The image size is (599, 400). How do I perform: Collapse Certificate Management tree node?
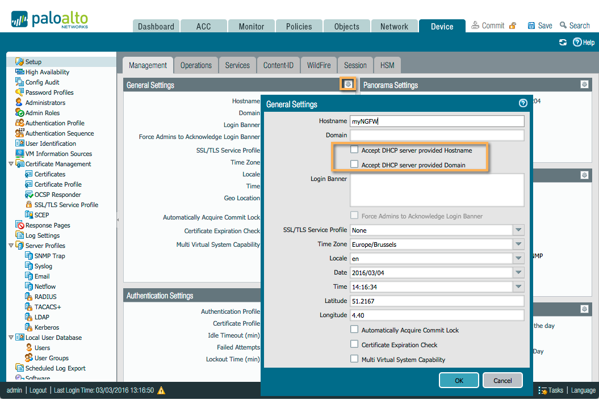point(11,164)
